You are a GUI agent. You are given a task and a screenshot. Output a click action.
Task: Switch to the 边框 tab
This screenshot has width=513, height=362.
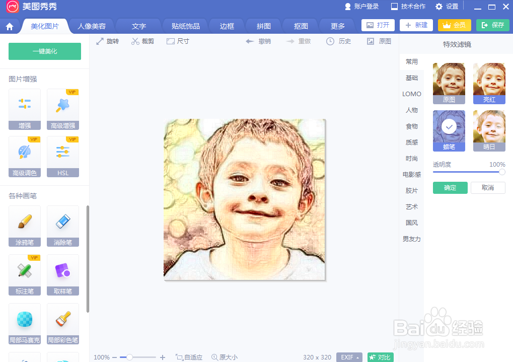(227, 26)
